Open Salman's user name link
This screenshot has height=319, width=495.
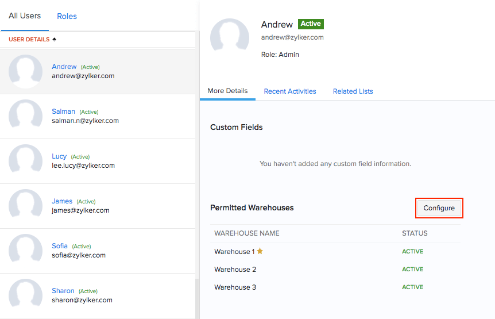point(63,112)
